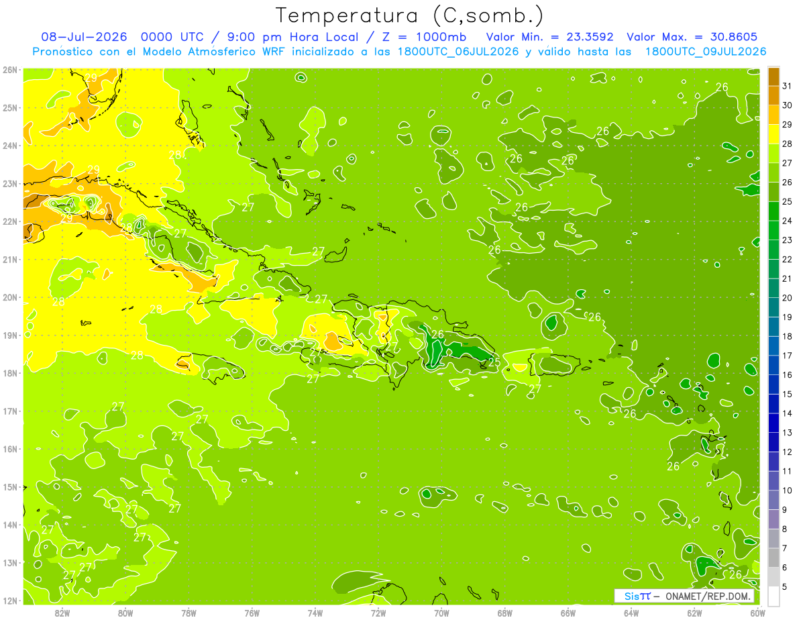Select the topmost brown legend swatch above 31

tap(773, 76)
